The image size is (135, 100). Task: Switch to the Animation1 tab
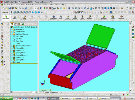pos(55,92)
